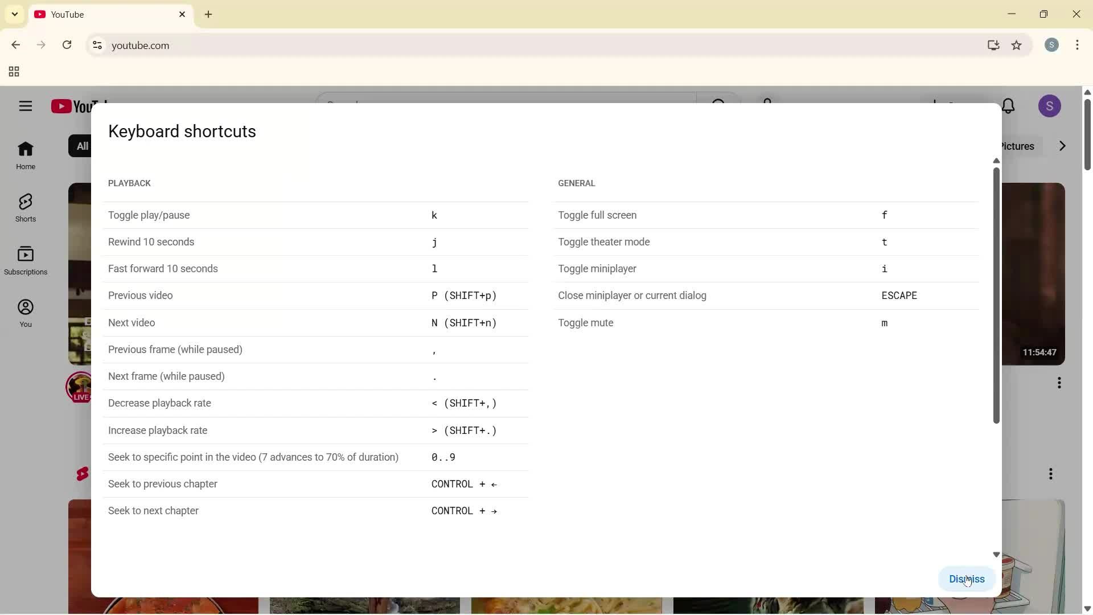Click the dialog scrollbar down arrow

(995, 554)
